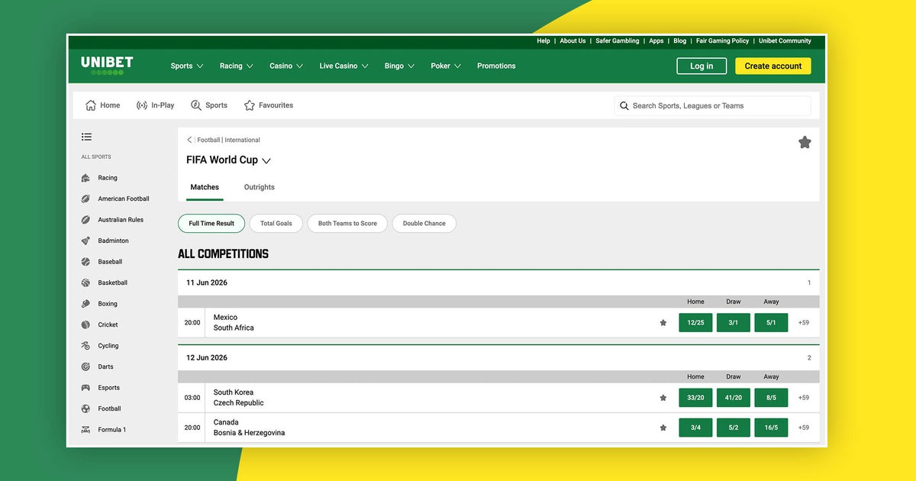
Task: Click the Darts target icon
Action: click(85, 366)
